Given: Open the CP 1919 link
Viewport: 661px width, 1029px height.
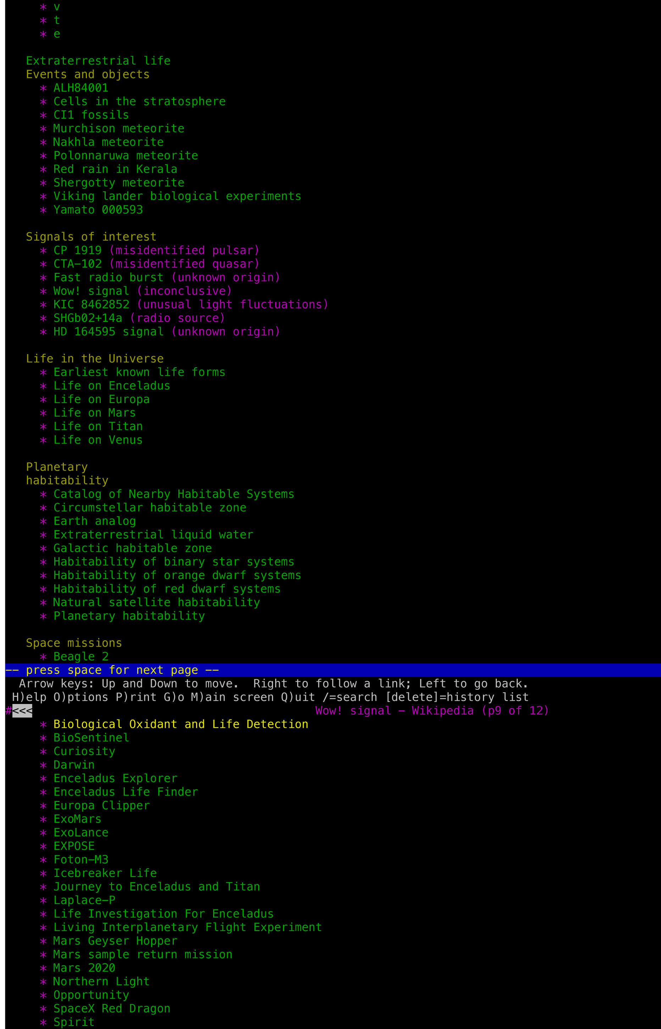Looking at the screenshot, I should coord(77,251).
